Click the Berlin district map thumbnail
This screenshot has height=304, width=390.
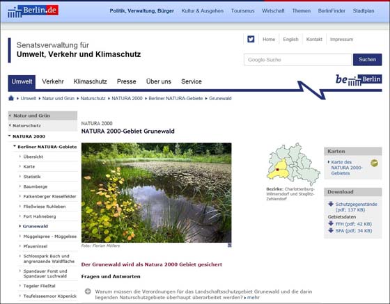pos(293,164)
